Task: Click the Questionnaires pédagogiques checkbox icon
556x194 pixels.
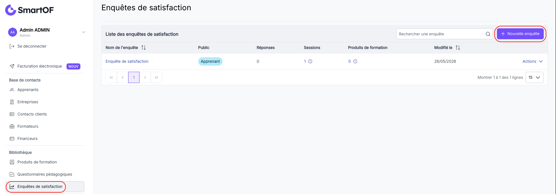Action: click(x=12, y=174)
